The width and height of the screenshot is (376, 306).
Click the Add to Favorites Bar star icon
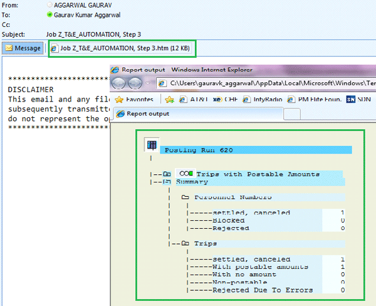169,99
